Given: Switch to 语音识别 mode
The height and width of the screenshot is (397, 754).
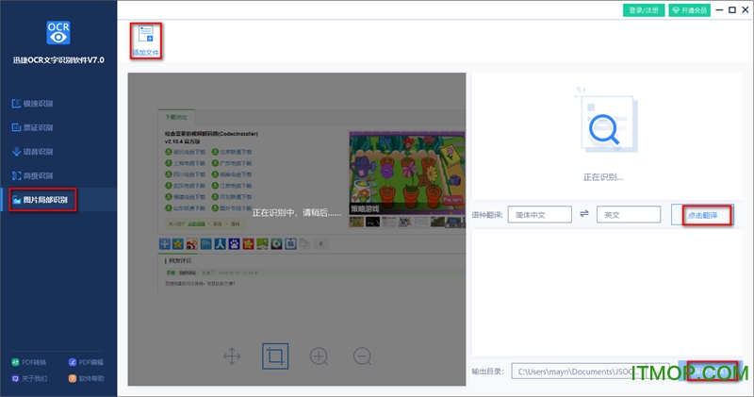Looking at the screenshot, I should pyautogui.click(x=38, y=151).
